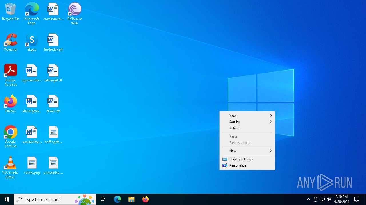Open the volume speaker tray icon
Viewport: 366px width, 205px height.
click(329, 199)
